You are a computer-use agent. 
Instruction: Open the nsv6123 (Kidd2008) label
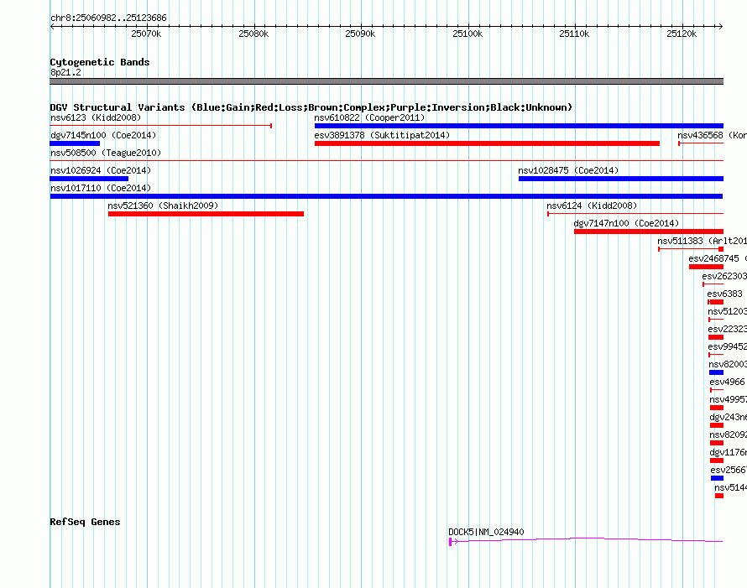point(96,117)
